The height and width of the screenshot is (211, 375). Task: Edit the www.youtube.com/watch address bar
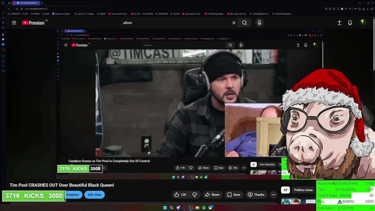point(36,9)
